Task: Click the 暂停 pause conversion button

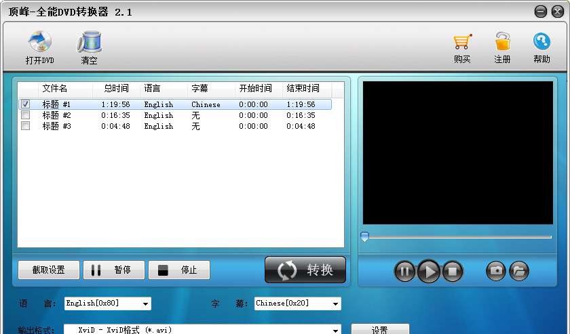Action: point(114,270)
